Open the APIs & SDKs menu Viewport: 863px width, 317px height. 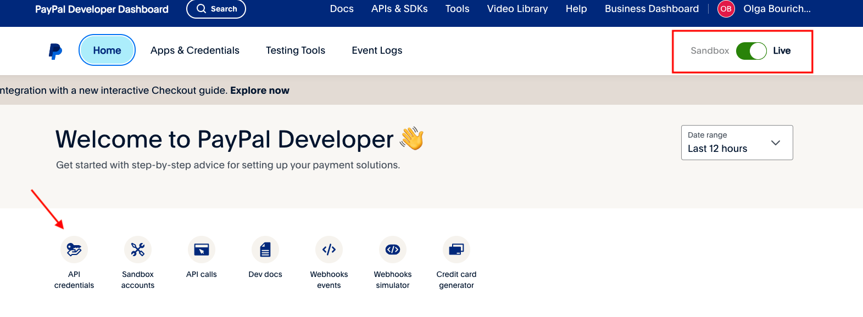point(399,9)
